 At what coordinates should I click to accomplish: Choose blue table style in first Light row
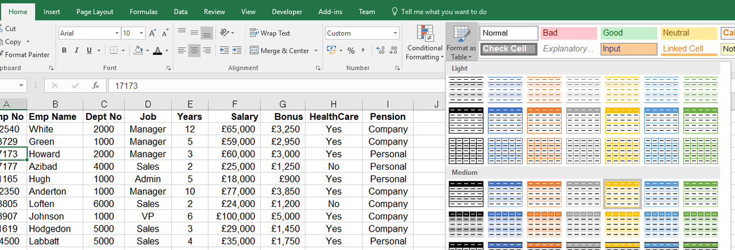(x=505, y=90)
